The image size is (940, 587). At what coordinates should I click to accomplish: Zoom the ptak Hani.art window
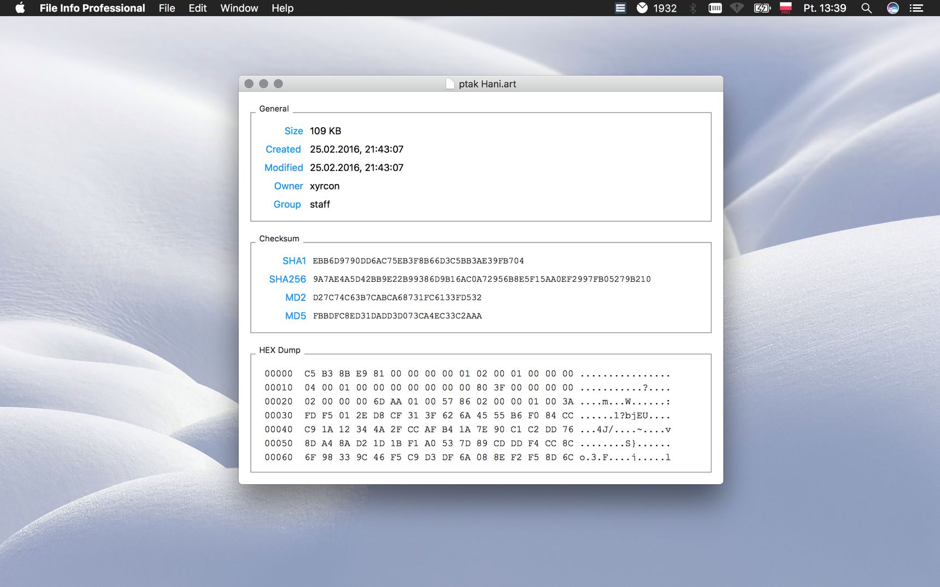278,84
